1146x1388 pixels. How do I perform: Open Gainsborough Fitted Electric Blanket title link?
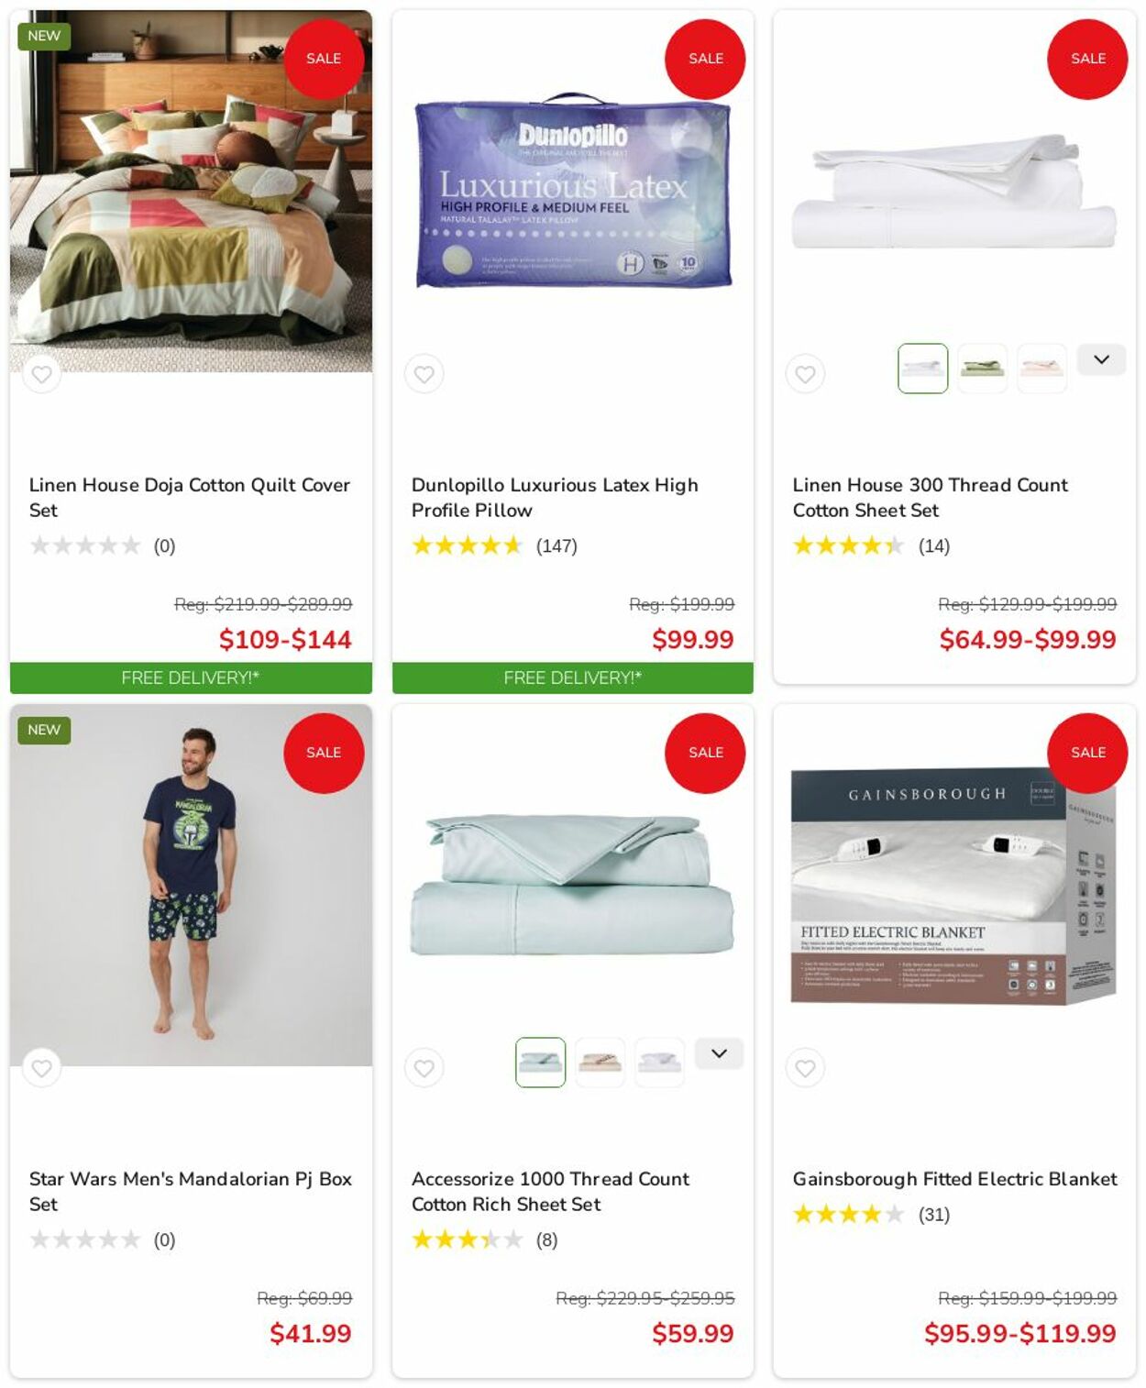954,1179
